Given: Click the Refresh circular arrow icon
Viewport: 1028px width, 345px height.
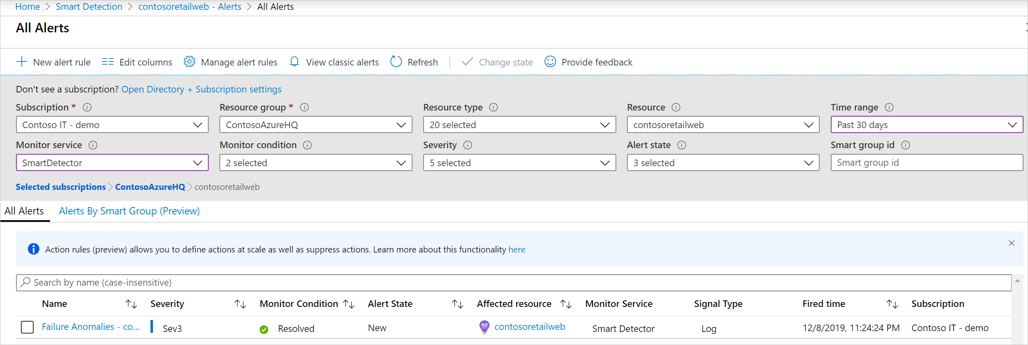Looking at the screenshot, I should [396, 62].
